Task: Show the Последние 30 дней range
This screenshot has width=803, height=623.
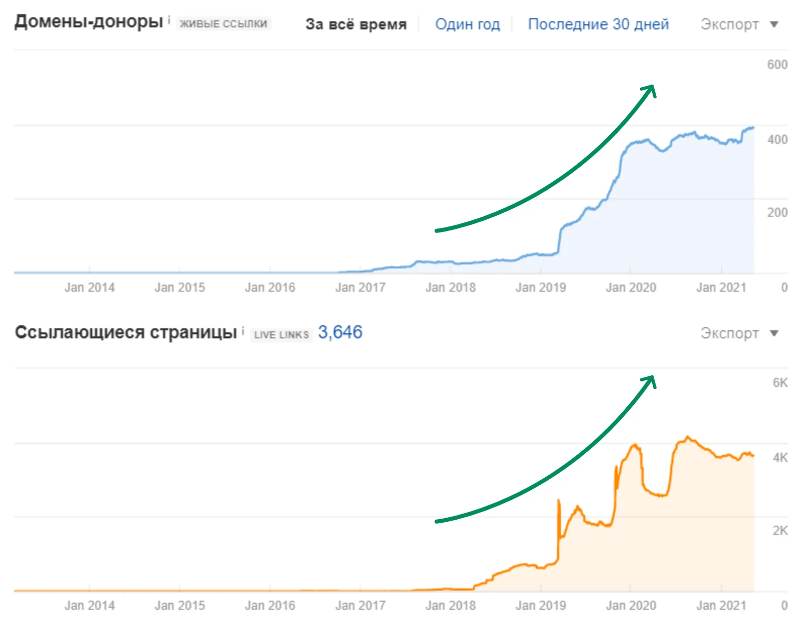Action: (x=598, y=24)
